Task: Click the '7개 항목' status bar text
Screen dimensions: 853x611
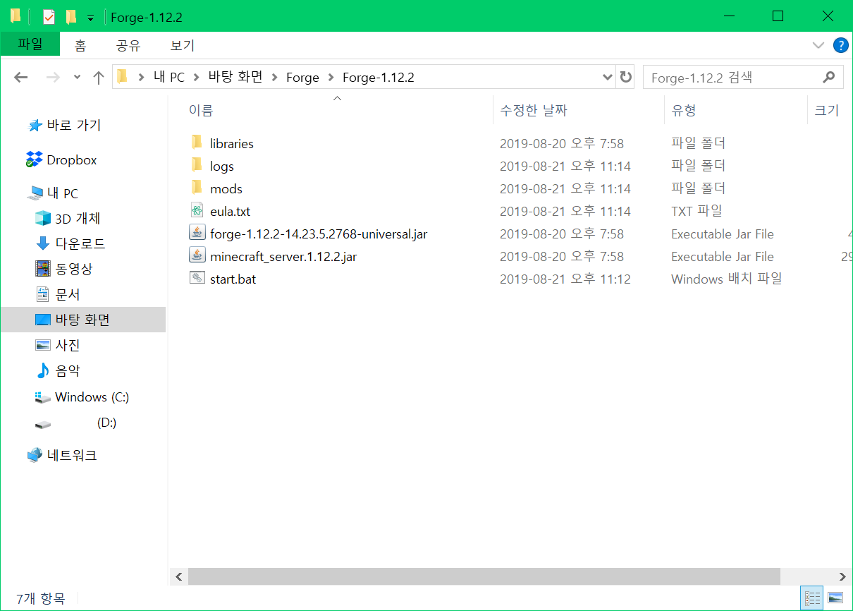Action: pos(40,598)
